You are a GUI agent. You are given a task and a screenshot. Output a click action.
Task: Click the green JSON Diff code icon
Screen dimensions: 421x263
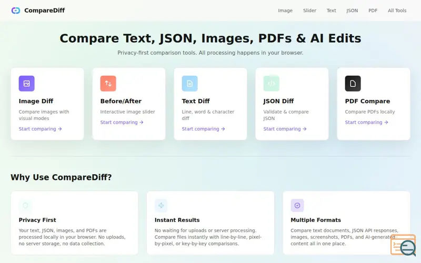pyautogui.click(x=271, y=84)
